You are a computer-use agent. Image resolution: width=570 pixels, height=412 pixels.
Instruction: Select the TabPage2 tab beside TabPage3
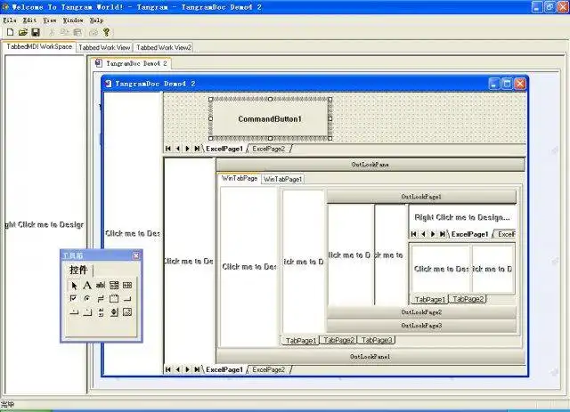(x=338, y=340)
